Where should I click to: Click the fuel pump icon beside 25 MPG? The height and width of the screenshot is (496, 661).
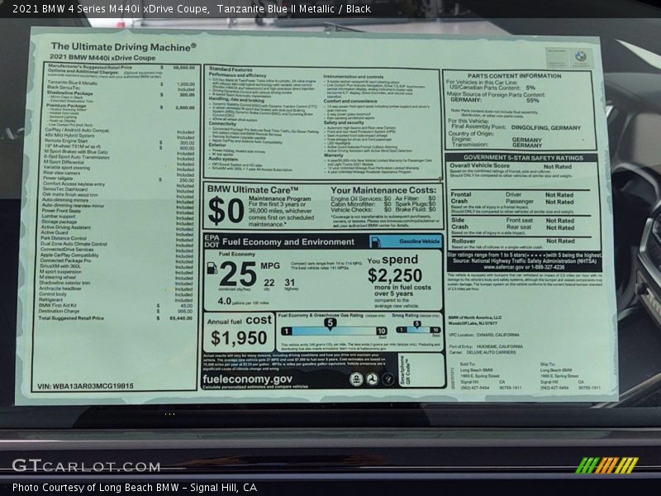[212, 268]
